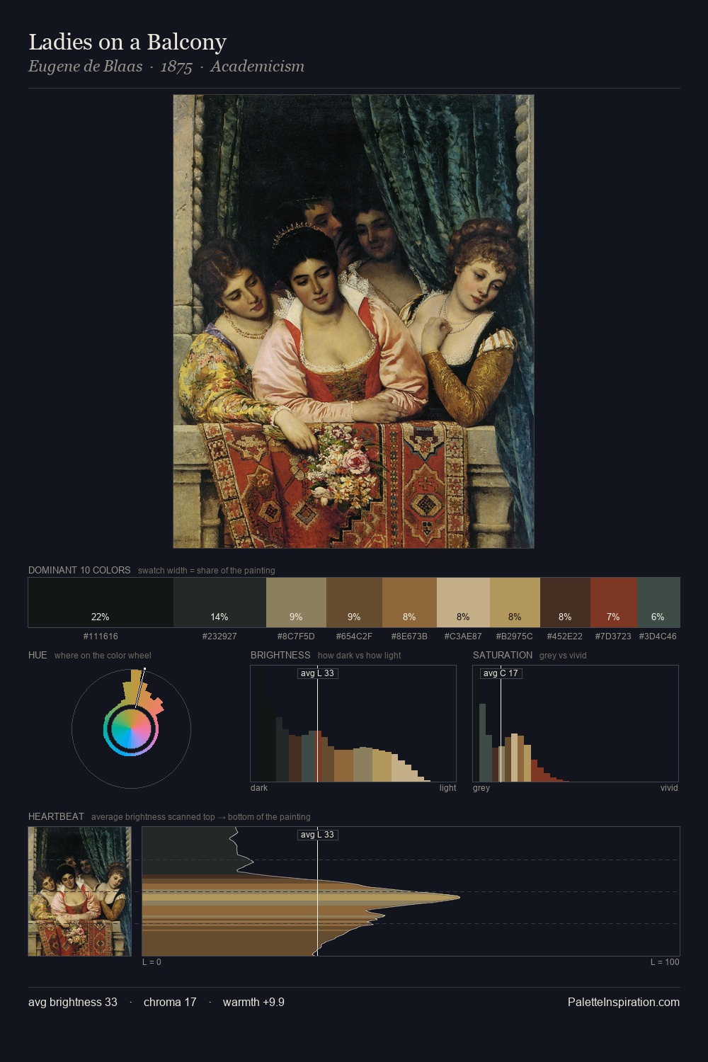Pick the #B2975C golden swatch
This screenshot has width=708, height=1062.
tap(515, 603)
